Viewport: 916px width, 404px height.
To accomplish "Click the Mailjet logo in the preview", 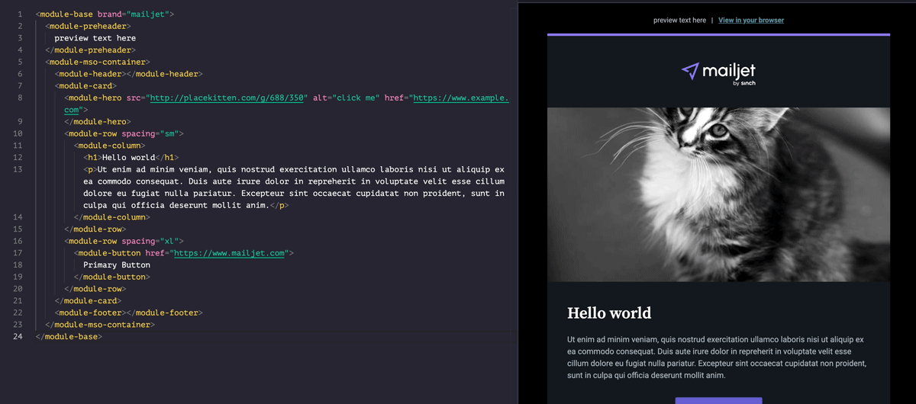I will coord(718,73).
